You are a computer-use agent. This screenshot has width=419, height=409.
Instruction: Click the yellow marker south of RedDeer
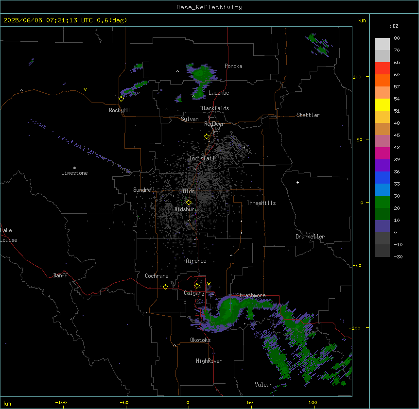tap(207, 136)
